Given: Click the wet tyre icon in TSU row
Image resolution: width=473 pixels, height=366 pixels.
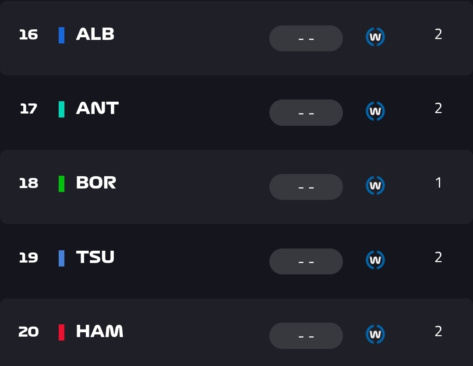Looking at the screenshot, I should click(x=375, y=260).
